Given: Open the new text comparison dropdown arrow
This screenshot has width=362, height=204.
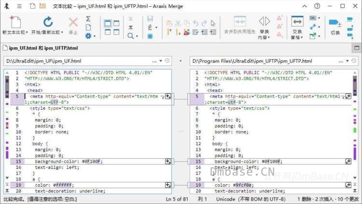Looking at the screenshot, I should pos(27,32).
